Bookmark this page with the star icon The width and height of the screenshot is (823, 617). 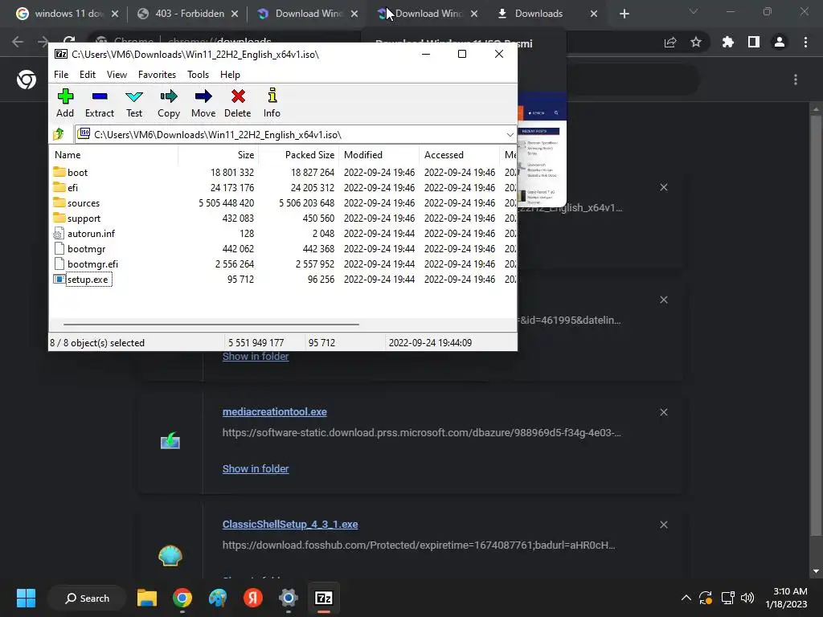(x=696, y=42)
